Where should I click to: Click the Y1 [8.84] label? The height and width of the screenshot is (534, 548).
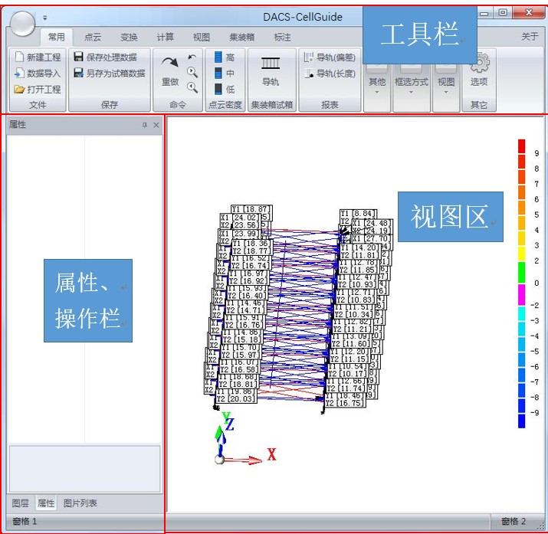click(358, 213)
